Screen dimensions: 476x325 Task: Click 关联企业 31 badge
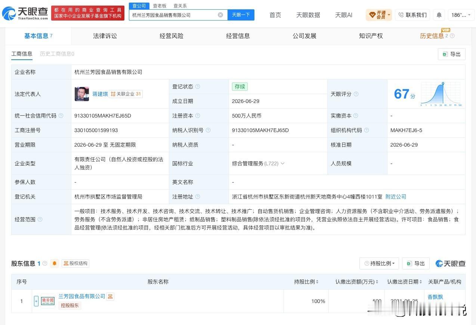point(126,94)
